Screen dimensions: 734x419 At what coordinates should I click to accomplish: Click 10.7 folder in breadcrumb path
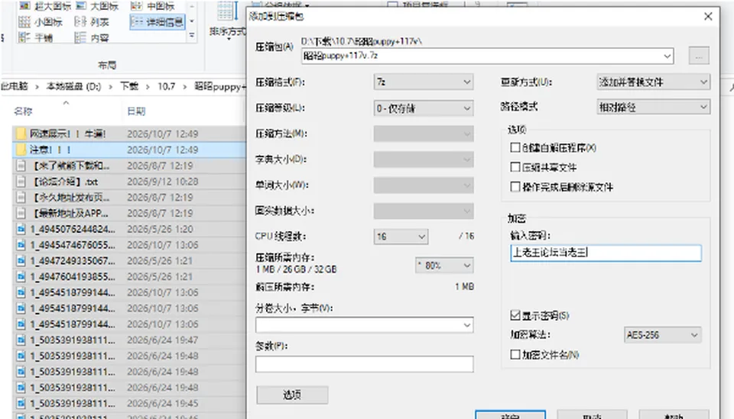tap(166, 86)
